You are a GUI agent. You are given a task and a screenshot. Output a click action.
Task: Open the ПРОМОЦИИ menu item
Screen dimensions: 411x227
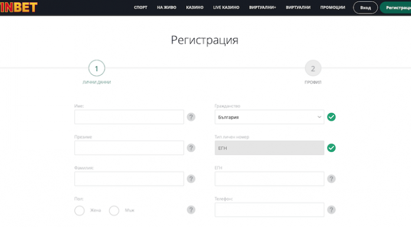point(332,8)
